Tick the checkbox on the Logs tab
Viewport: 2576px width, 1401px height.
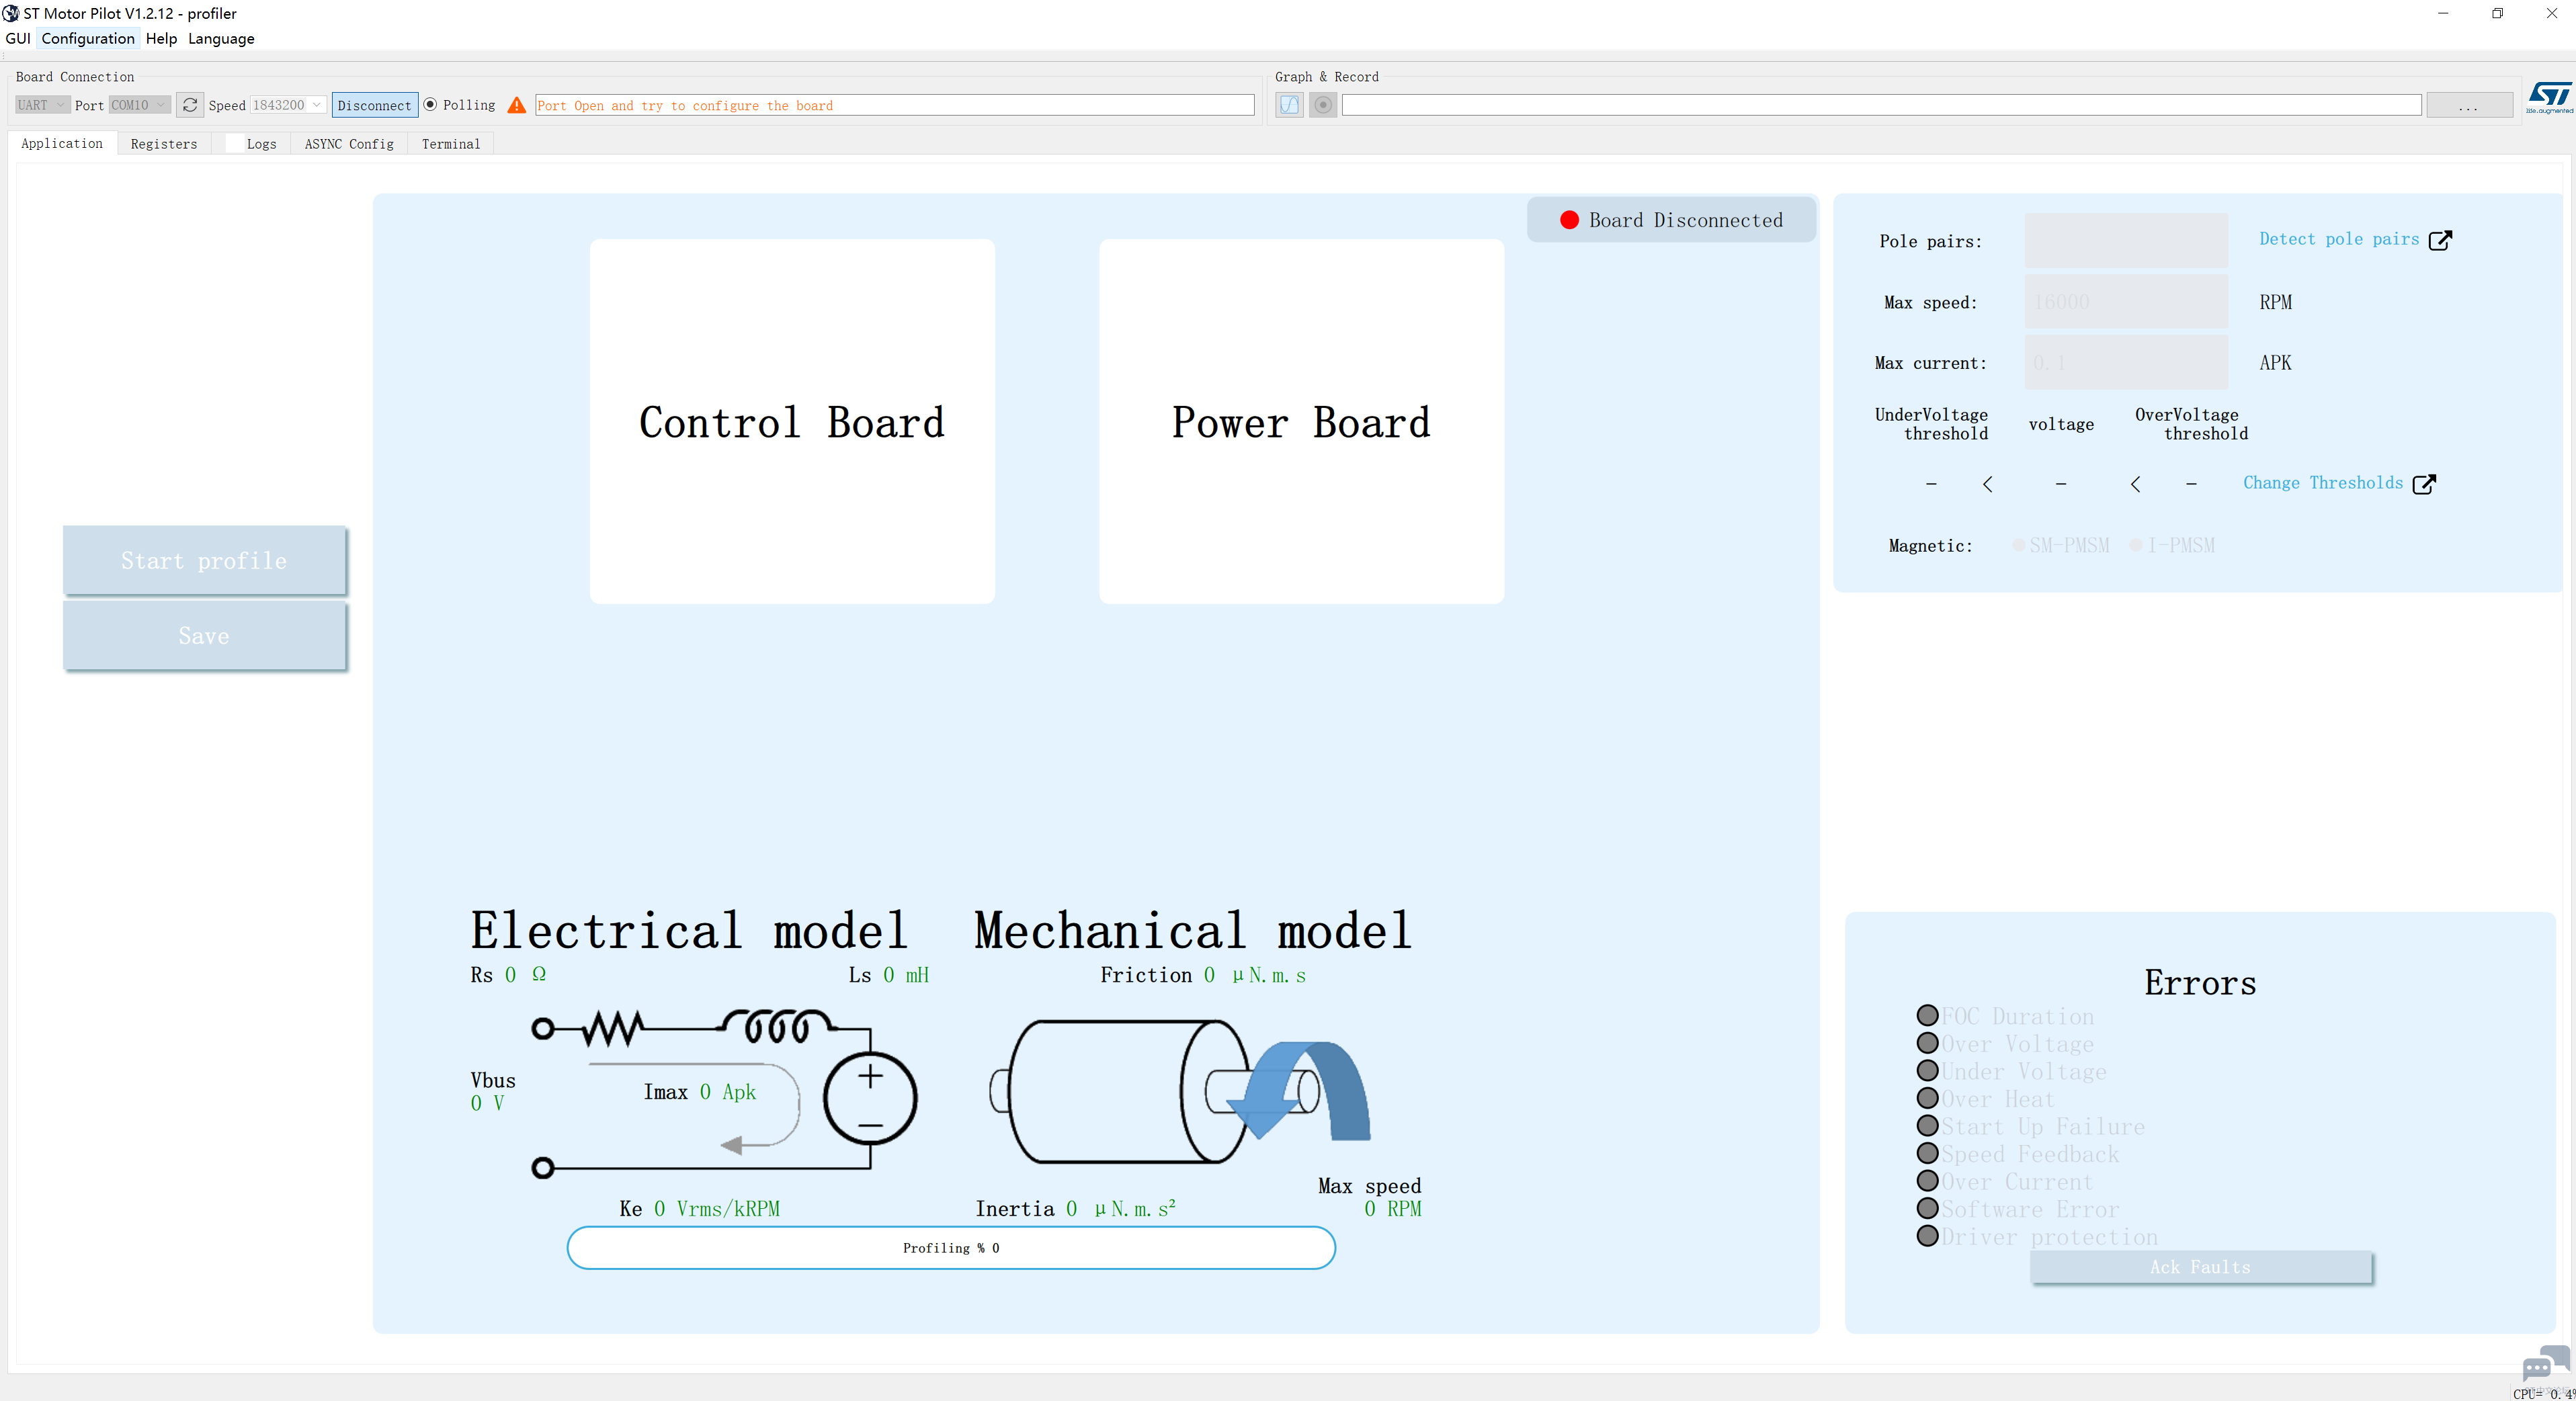pyautogui.click(x=235, y=144)
